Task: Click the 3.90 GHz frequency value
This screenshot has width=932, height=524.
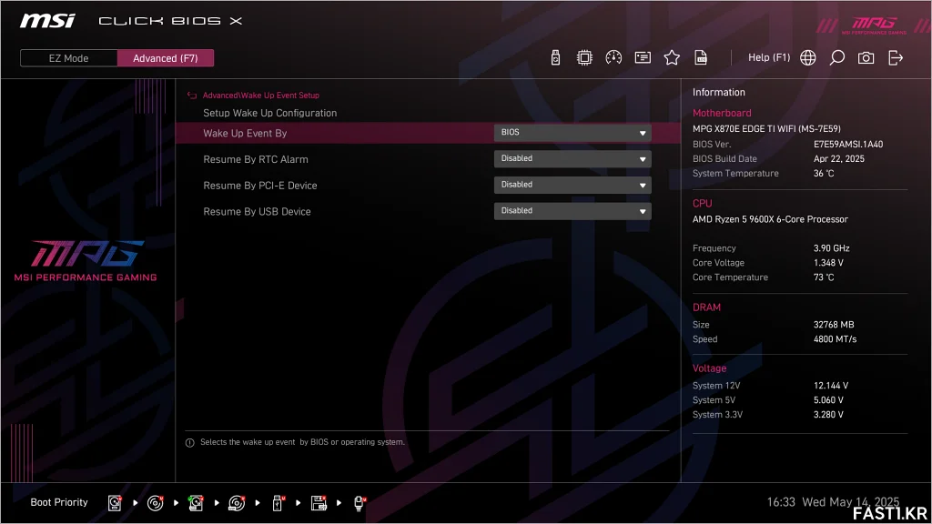Action: 832,248
